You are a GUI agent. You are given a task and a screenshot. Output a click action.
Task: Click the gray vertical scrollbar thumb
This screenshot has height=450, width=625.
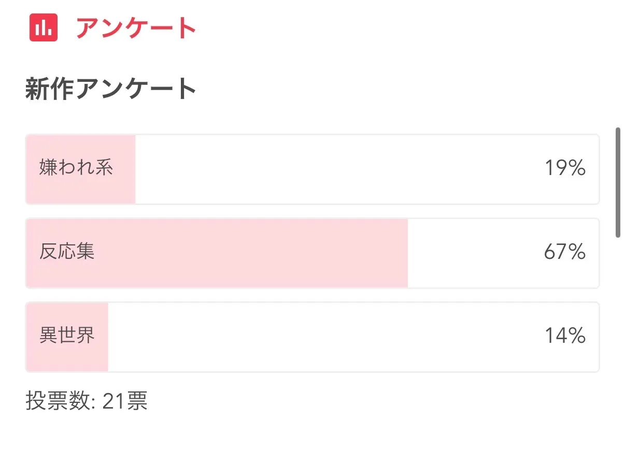pos(618,182)
